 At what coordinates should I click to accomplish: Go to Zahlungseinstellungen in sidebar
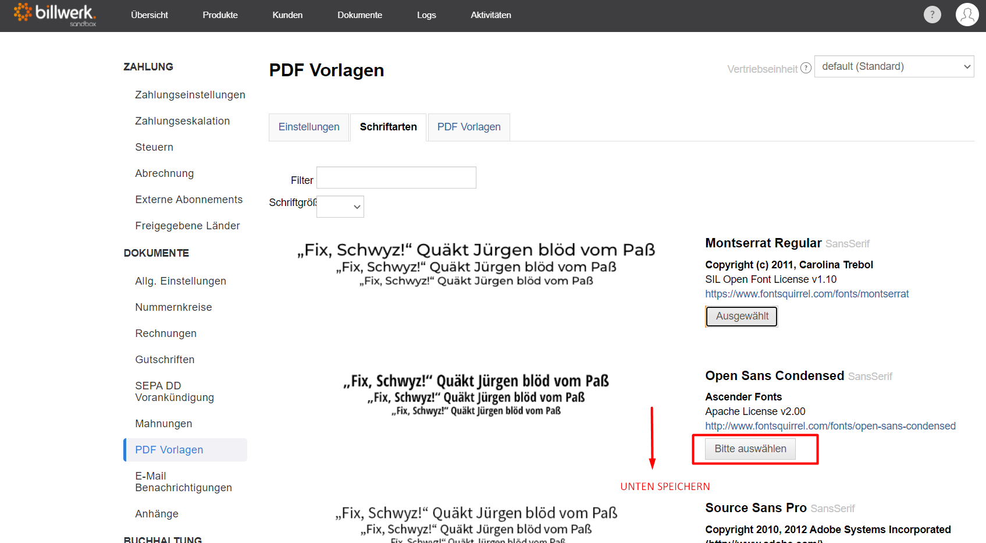point(190,95)
